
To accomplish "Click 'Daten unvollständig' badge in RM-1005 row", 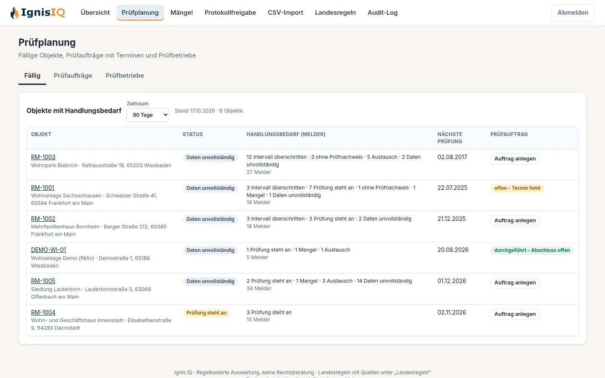I will pyautogui.click(x=210, y=281).
